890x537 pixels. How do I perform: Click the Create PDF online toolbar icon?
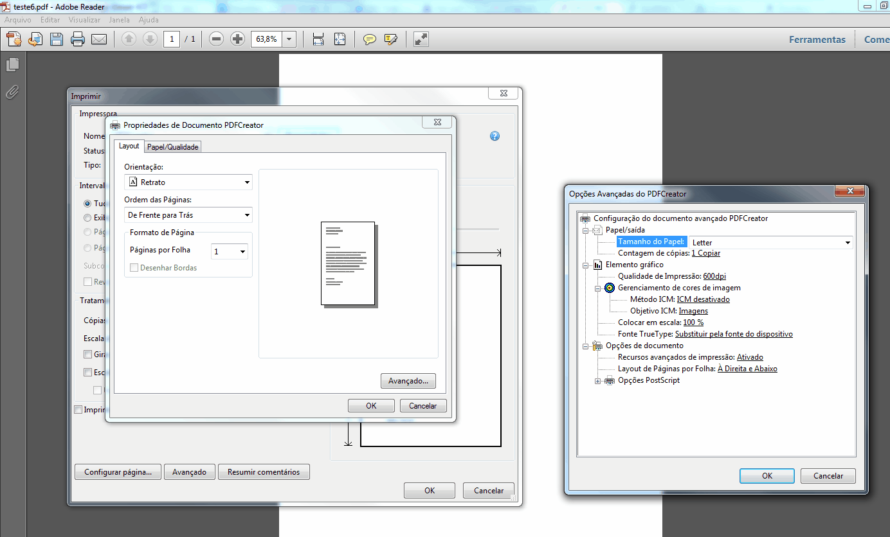pos(14,39)
